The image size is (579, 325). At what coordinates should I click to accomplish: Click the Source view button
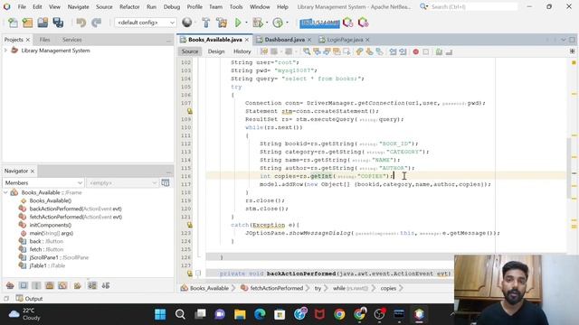(190, 51)
